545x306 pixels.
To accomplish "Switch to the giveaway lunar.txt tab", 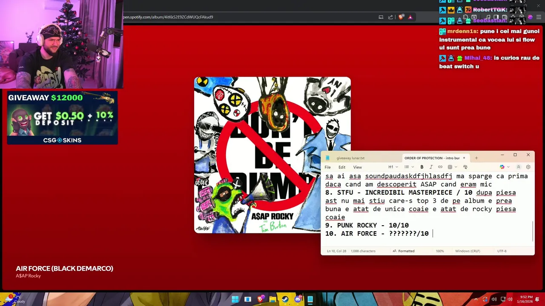I will pos(350,158).
